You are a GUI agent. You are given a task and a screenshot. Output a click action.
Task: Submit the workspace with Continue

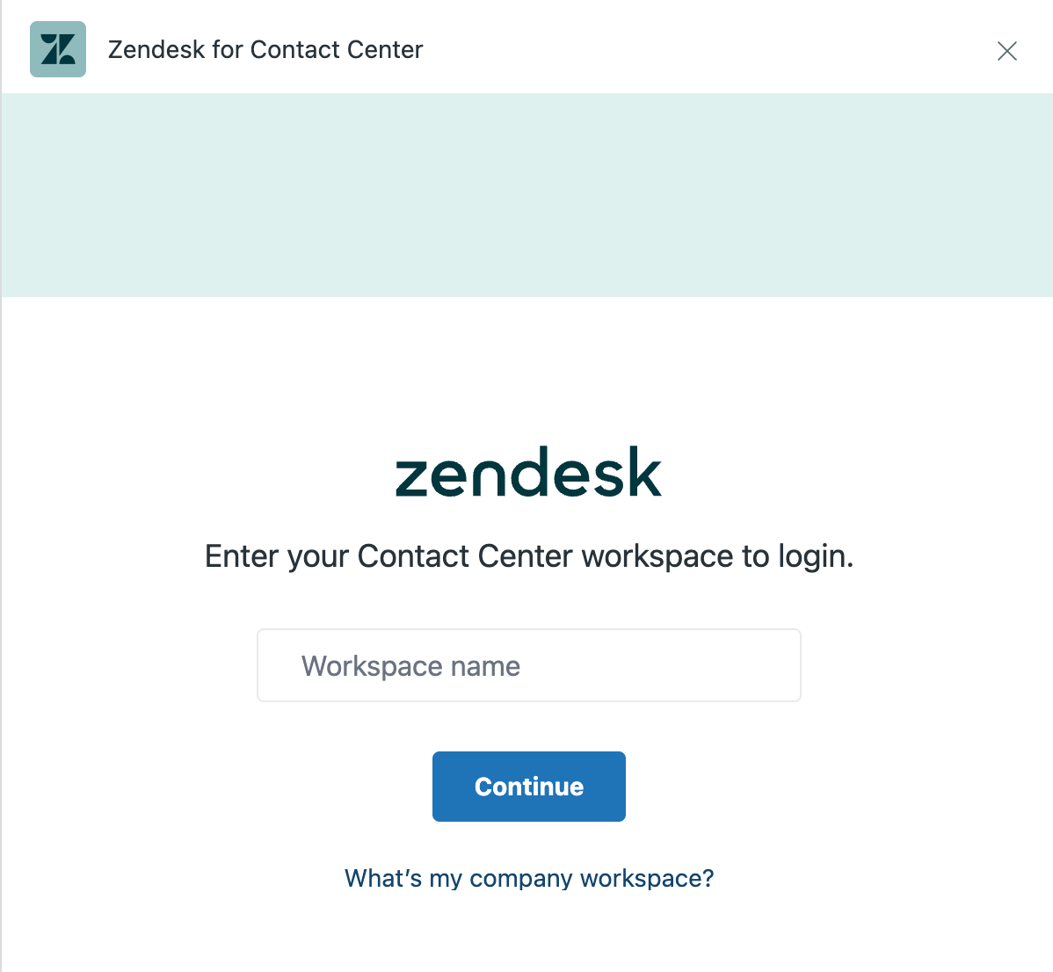[529, 787]
